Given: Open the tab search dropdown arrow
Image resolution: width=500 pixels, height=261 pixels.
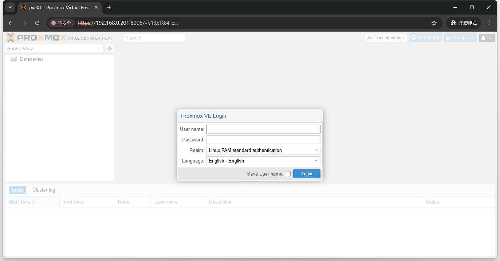Looking at the screenshot, I should [x=10, y=7].
